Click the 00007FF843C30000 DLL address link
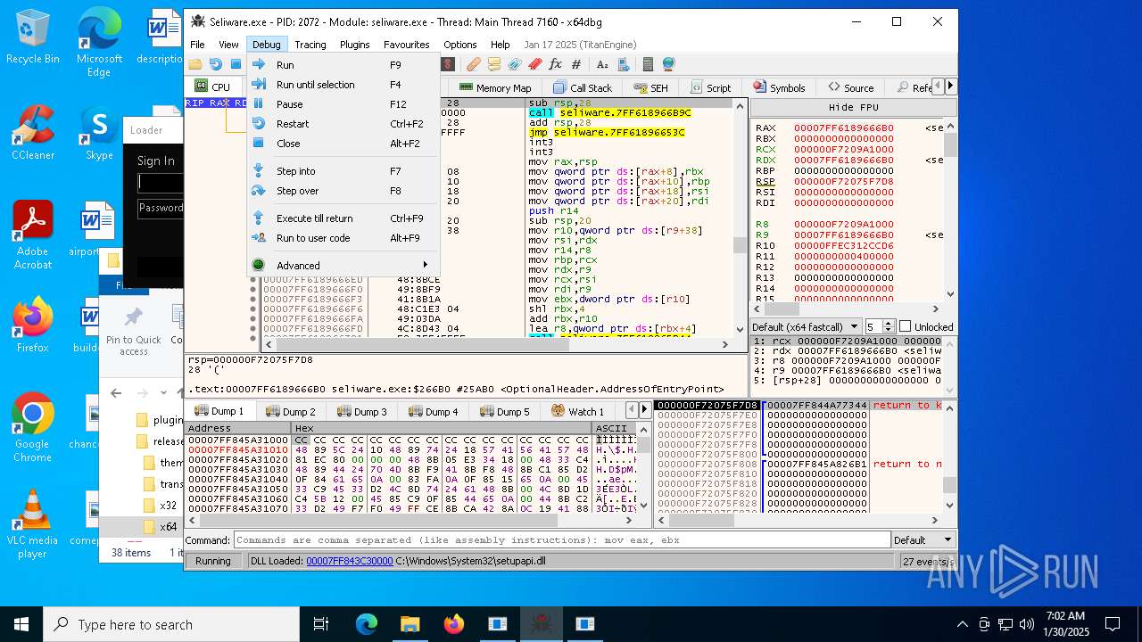This screenshot has height=642, width=1142. point(349,561)
